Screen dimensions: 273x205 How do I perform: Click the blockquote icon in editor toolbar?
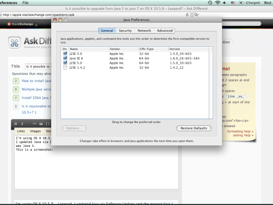(41, 124)
